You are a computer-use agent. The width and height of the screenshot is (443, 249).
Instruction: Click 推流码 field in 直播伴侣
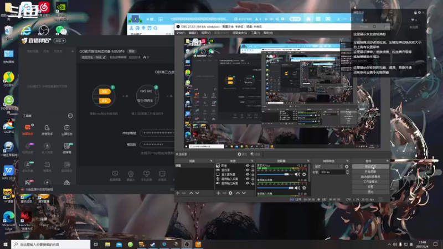pos(157,144)
